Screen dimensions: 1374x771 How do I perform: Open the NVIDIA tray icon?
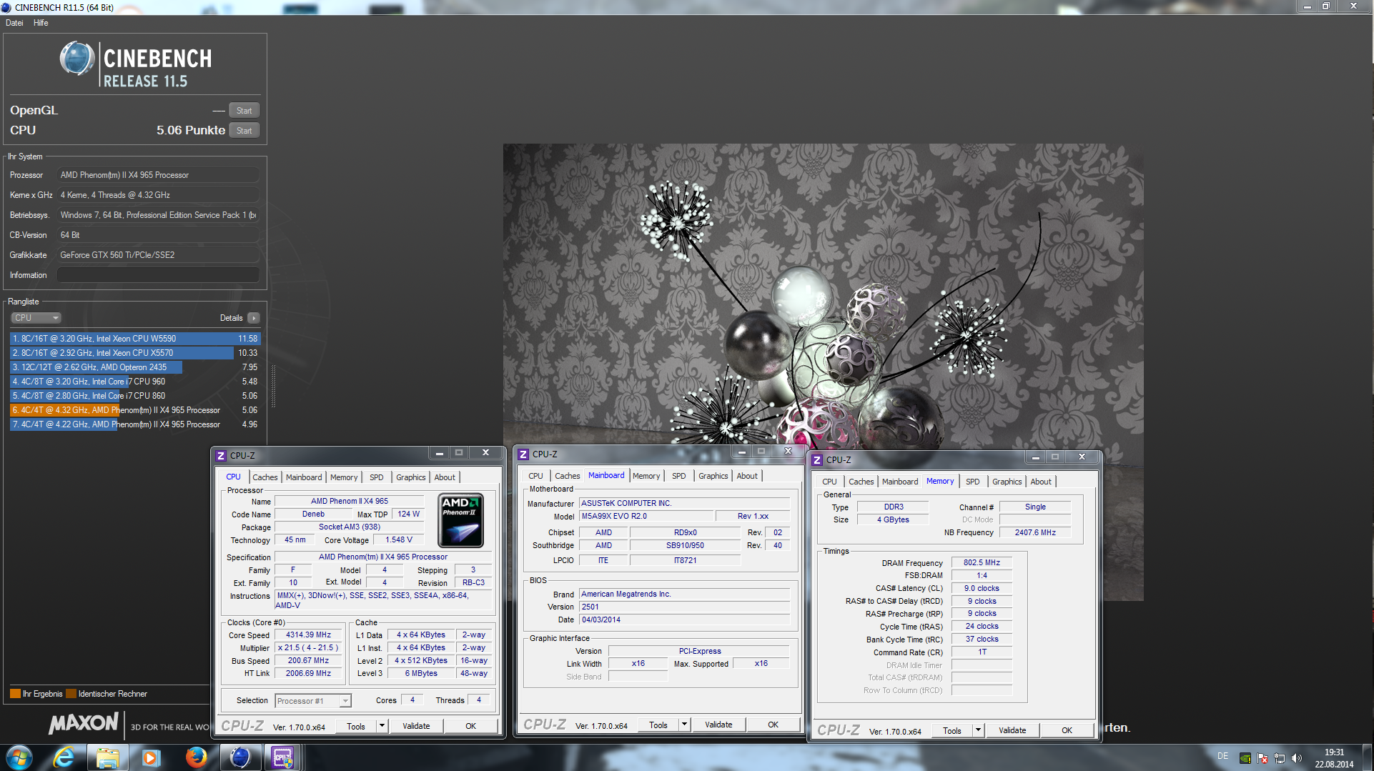[1245, 759]
